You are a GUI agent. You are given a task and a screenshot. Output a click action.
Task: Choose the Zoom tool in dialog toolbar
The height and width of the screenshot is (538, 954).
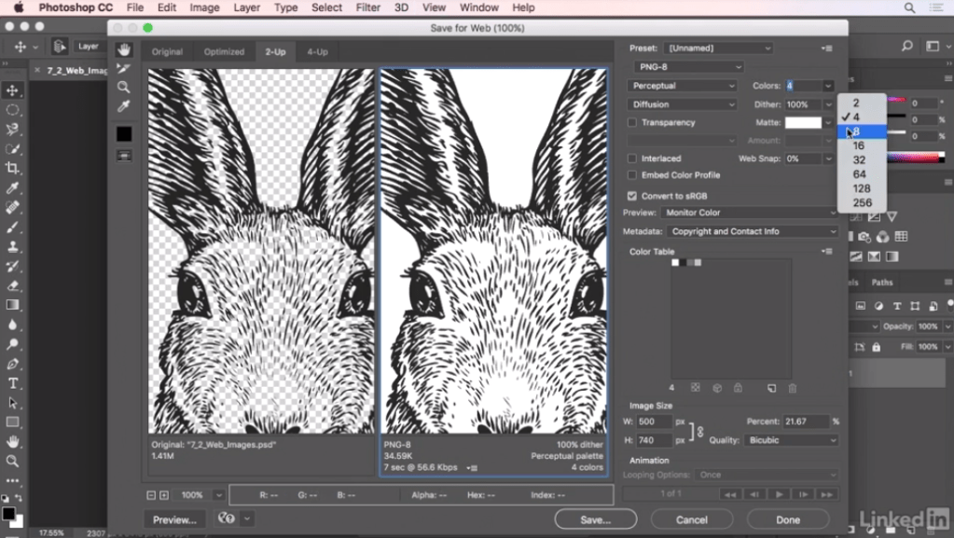124,87
